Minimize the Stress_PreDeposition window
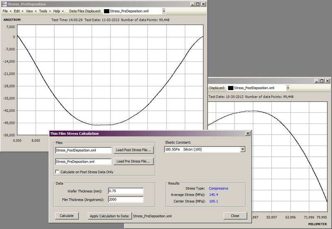 pyautogui.click(x=193, y=4)
